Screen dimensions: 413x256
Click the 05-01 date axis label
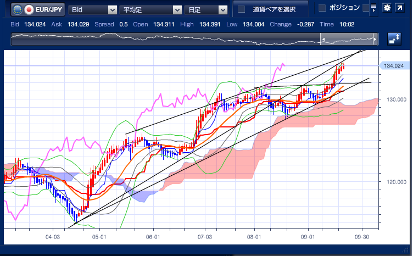99,237
